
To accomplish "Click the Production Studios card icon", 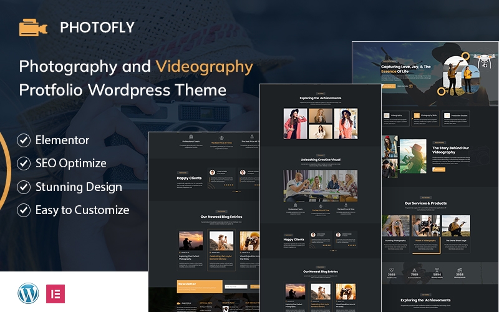I will pos(447,115).
